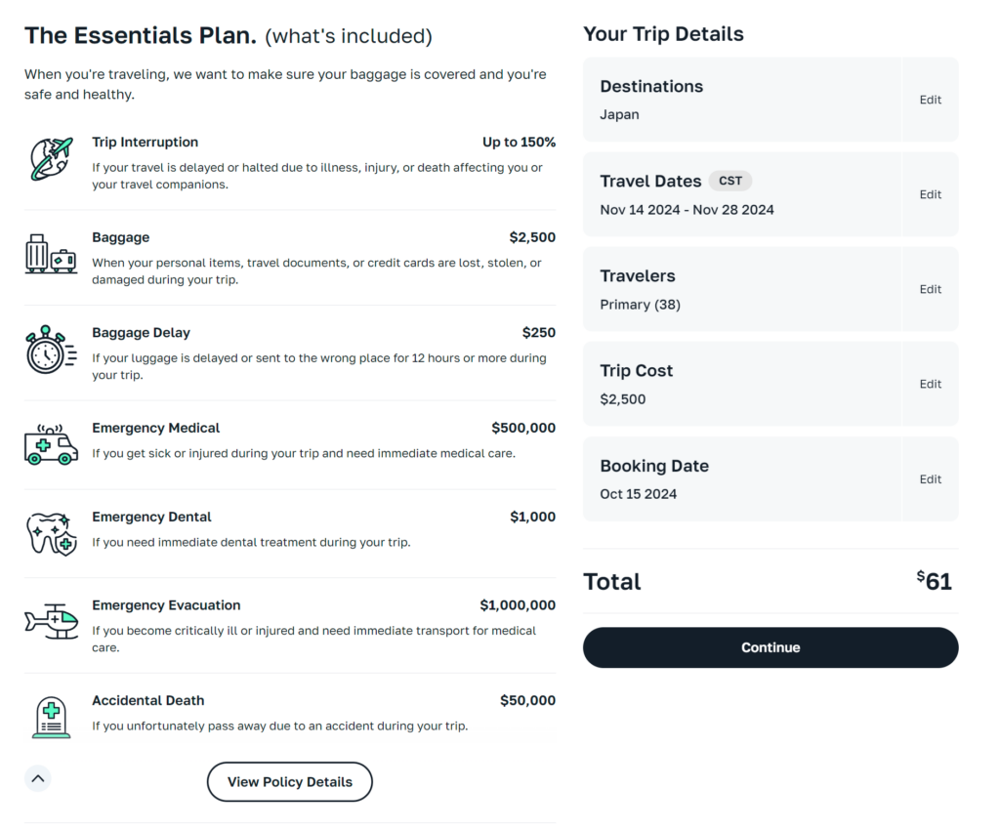The image size is (1000, 830).
Task: Click the $61 total price
Action: tap(935, 581)
